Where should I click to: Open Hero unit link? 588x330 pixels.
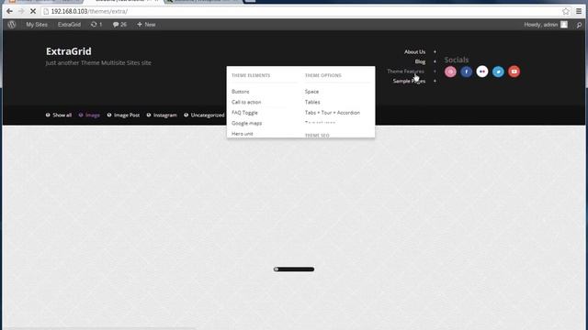243,134
